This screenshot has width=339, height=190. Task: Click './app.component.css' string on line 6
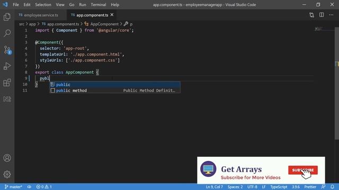[x=93, y=60]
